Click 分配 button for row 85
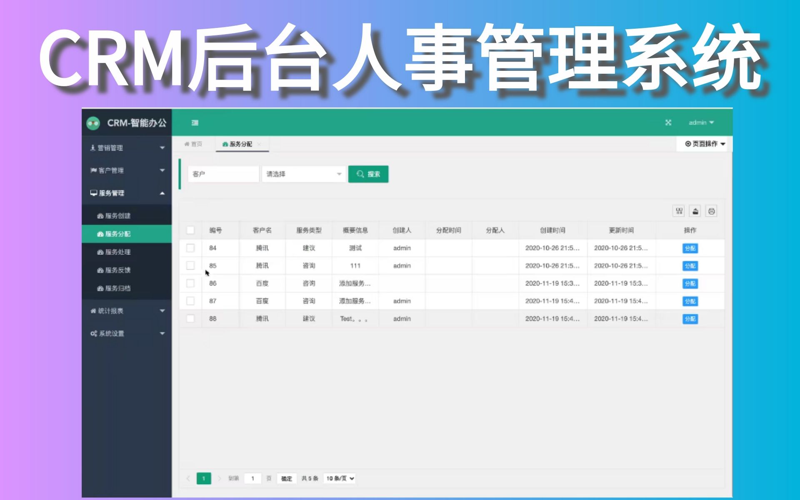 [690, 266]
